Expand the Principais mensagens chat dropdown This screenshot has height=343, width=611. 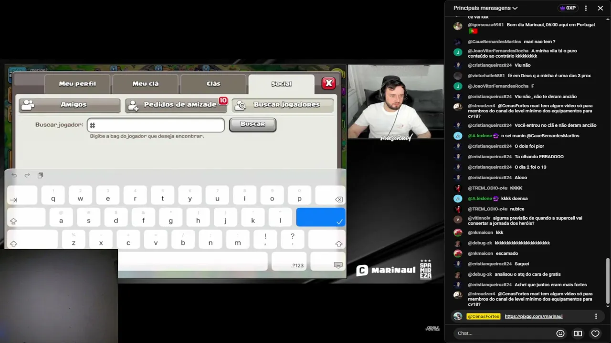pyautogui.click(x=485, y=8)
